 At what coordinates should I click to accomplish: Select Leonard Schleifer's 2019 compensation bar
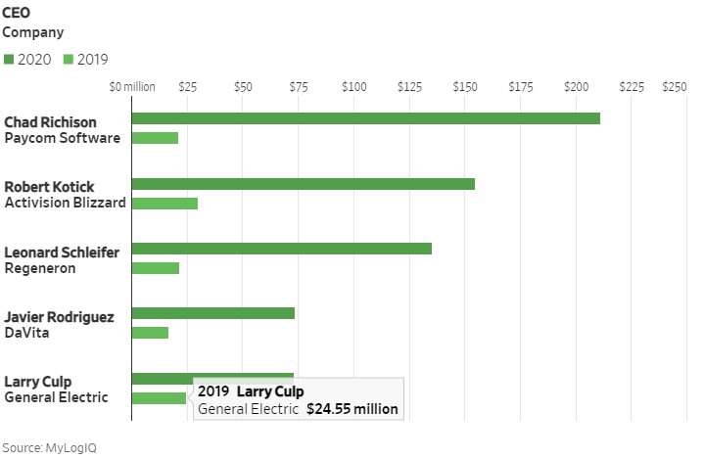156,268
